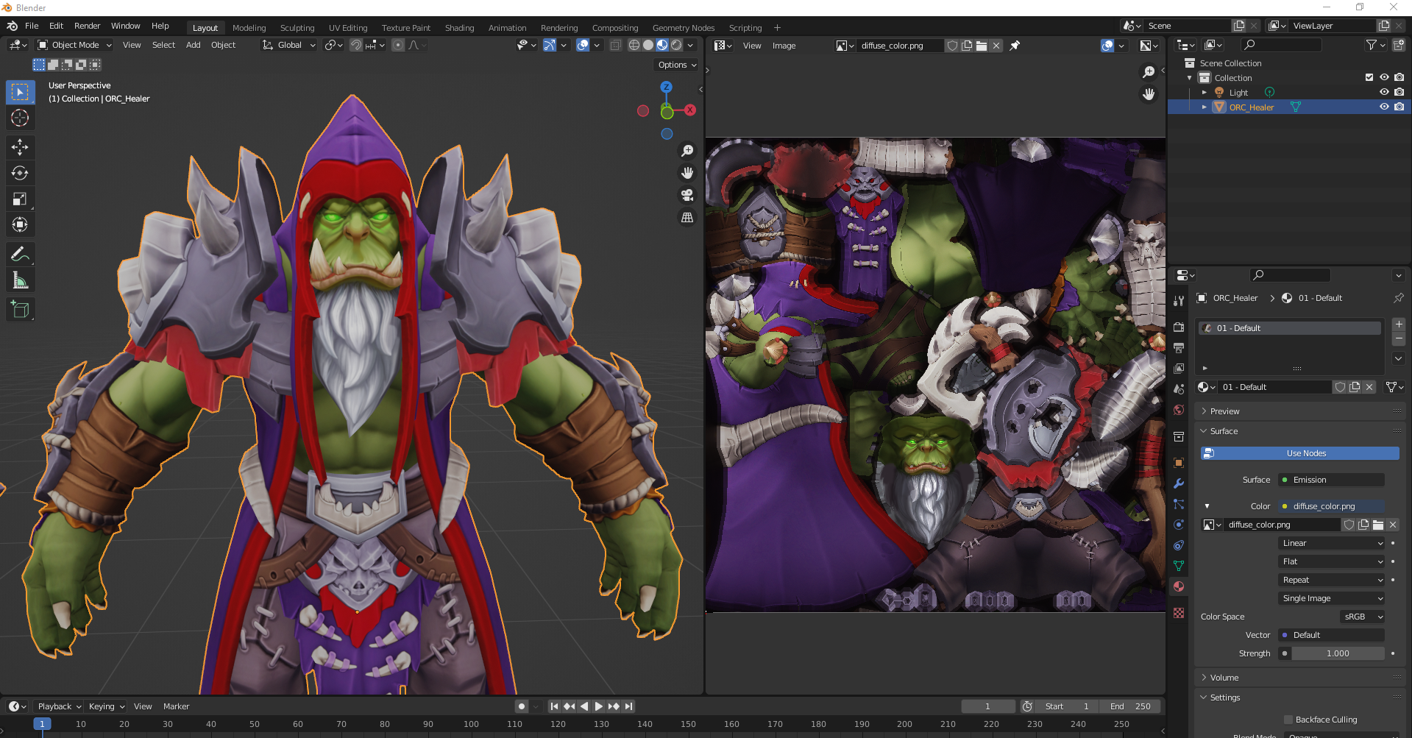This screenshot has width=1412, height=738.
Task: Open the Object Data mesh properties tab
Action: 1179,566
